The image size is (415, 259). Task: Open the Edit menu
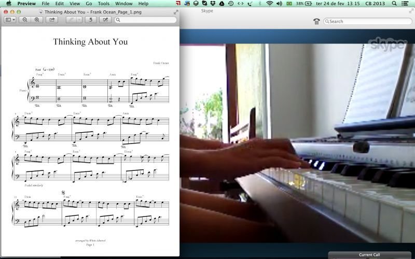pyautogui.click(x=59, y=4)
